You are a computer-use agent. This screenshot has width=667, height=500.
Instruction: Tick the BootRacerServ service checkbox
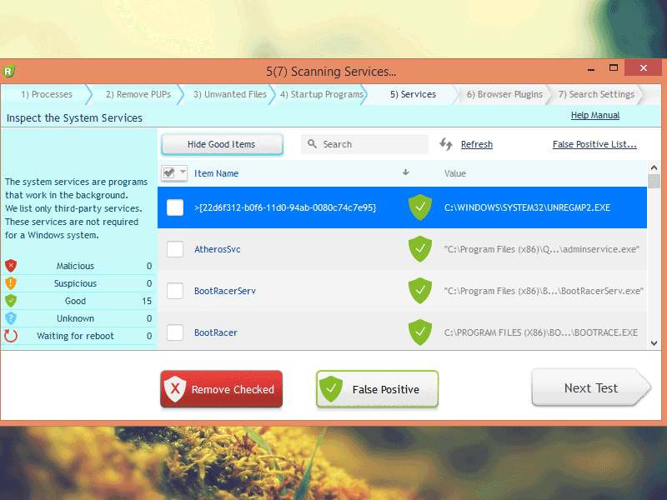click(175, 291)
